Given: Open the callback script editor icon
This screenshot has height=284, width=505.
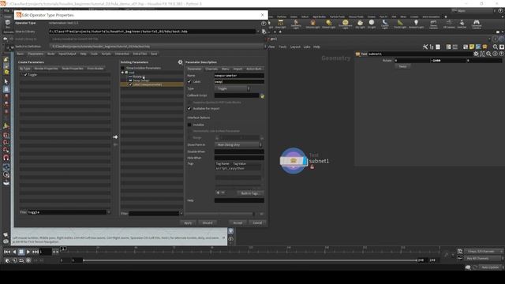Looking at the screenshot, I should point(262,96).
